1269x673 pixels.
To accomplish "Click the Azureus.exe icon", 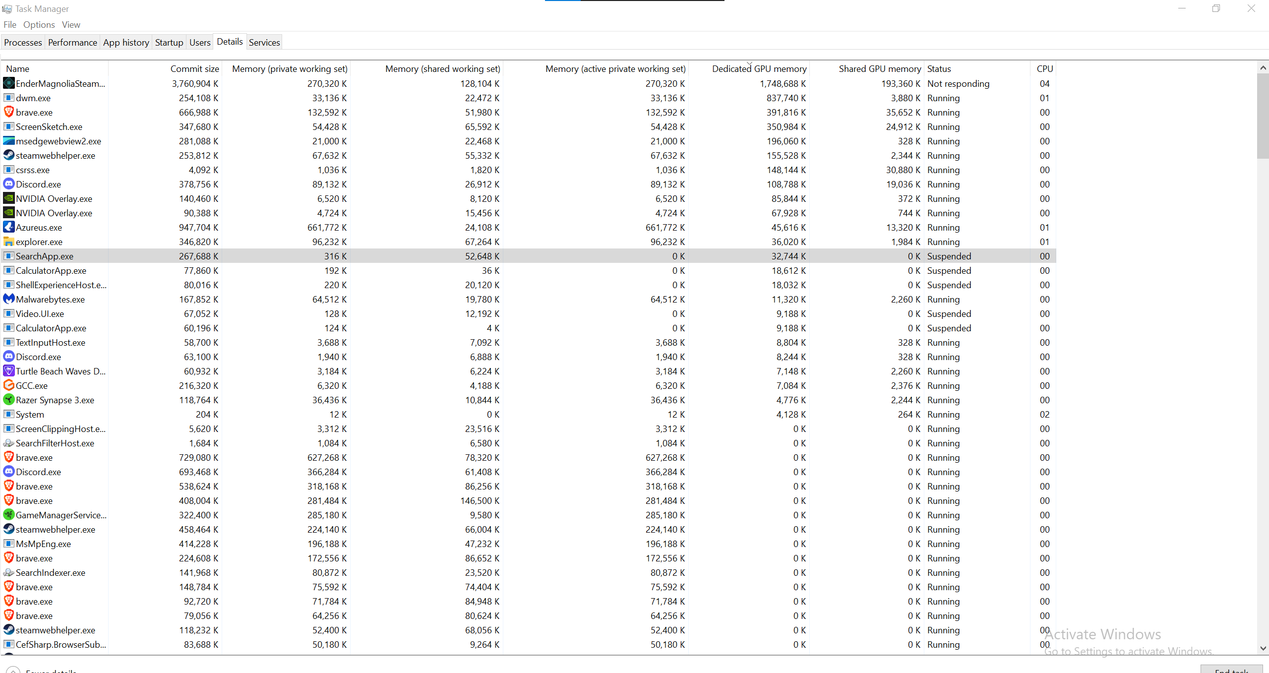I will click(x=9, y=227).
